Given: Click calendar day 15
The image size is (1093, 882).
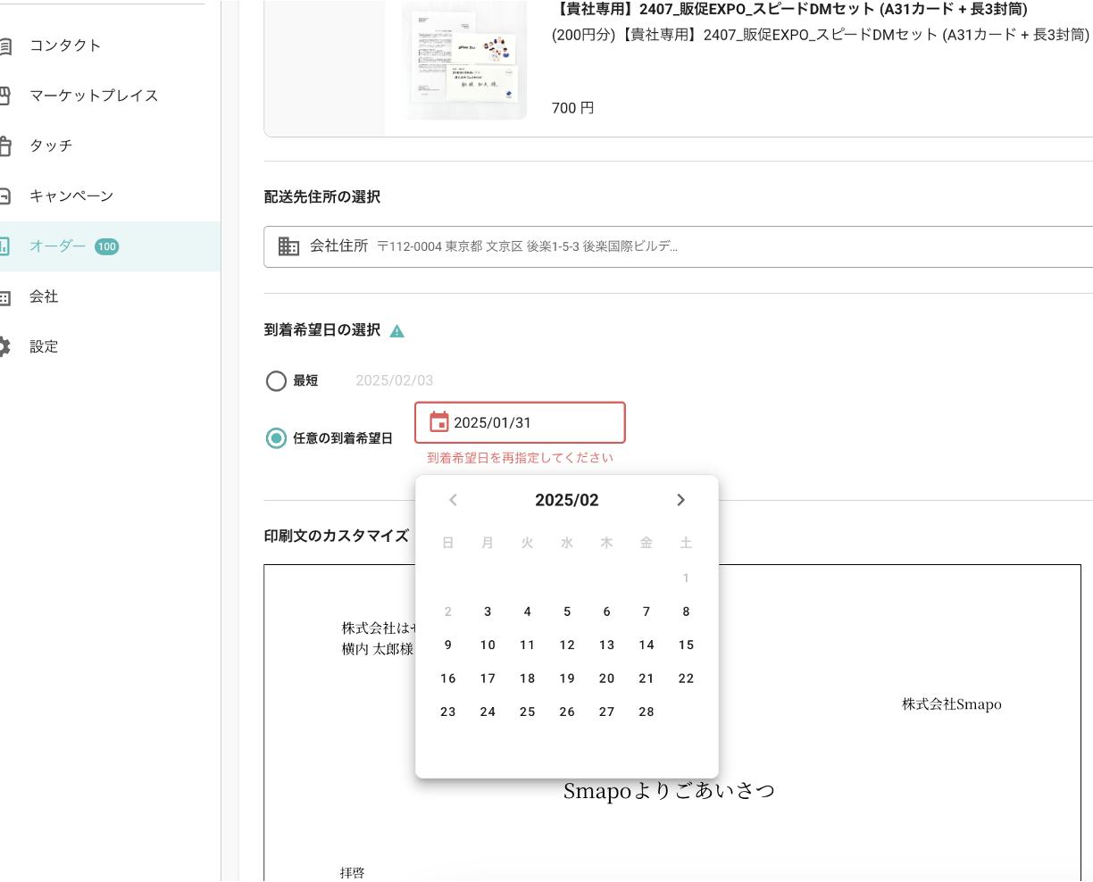Looking at the screenshot, I should pos(686,645).
